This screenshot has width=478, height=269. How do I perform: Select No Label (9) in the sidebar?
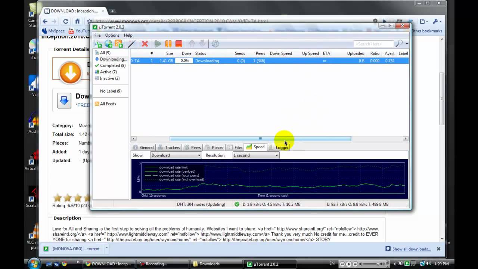coord(111,91)
